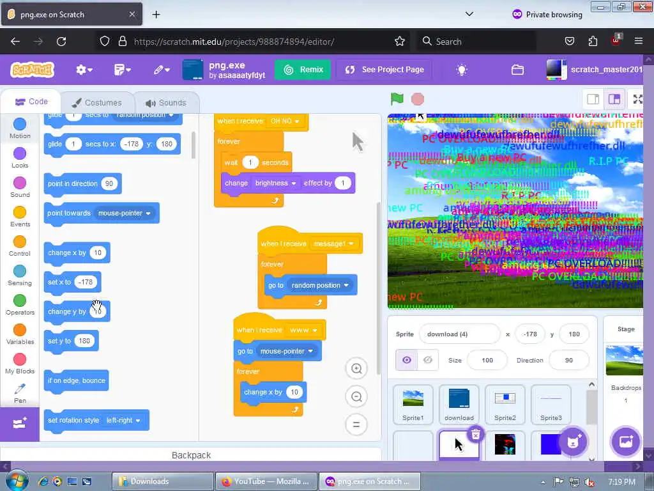The height and width of the screenshot is (491, 654).
Task: Open the Motion block category
Action: tap(20, 129)
